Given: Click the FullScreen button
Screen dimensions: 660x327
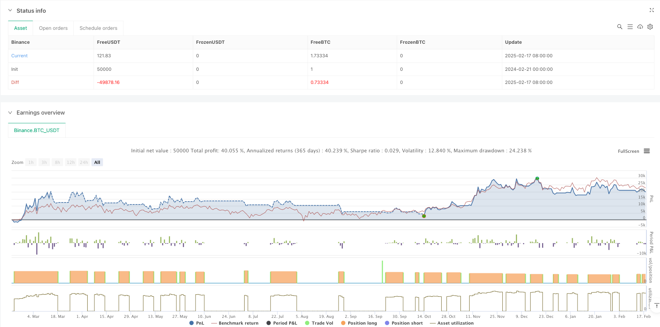Looking at the screenshot, I should click(628, 151).
